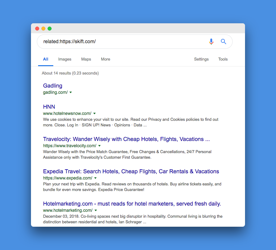276x250 pixels.
Task: Switch to the Images tab
Action: point(65,59)
